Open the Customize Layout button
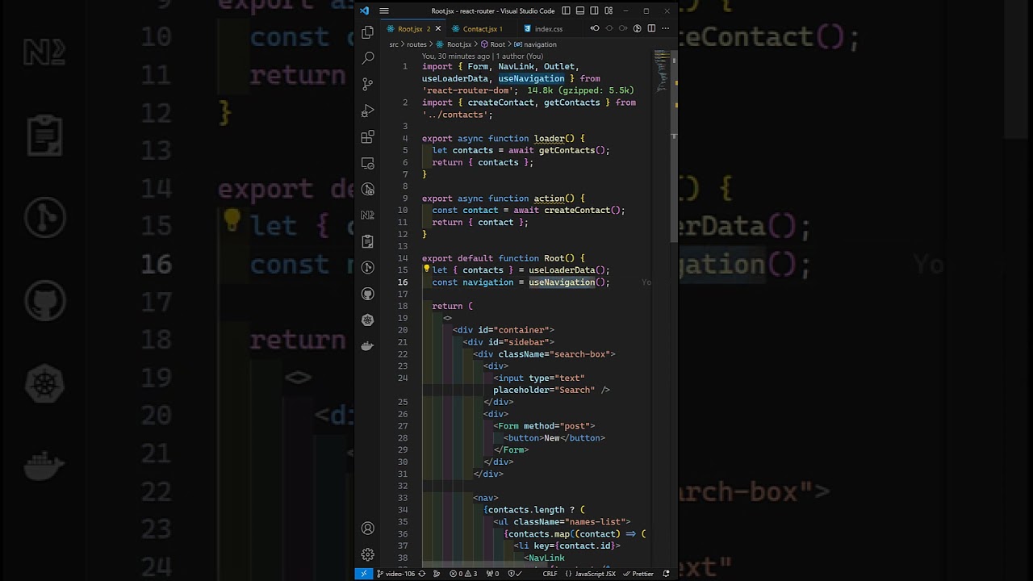The width and height of the screenshot is (1033, 581). tap(609, 10)
